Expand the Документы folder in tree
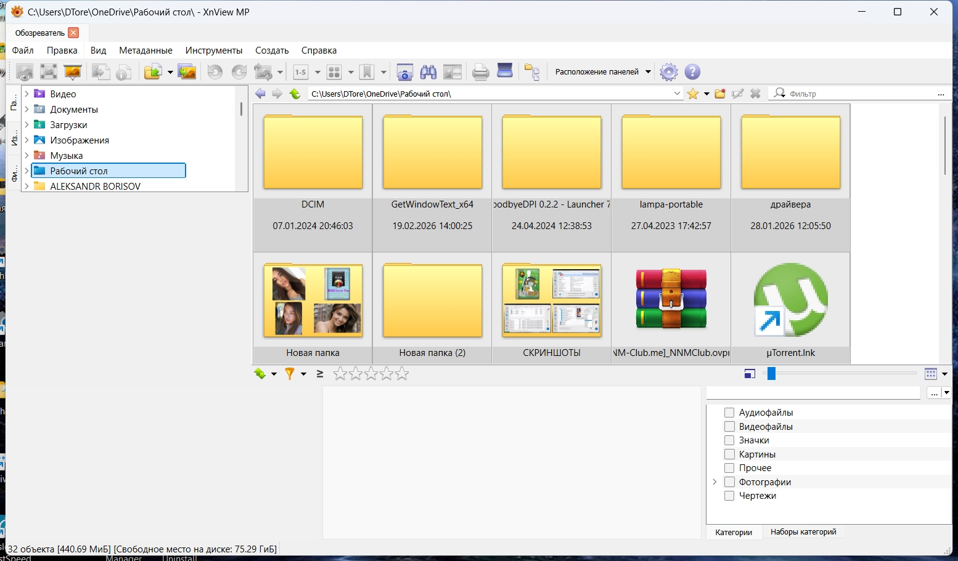This screenshot has width=958, height=561. [27, 109]
